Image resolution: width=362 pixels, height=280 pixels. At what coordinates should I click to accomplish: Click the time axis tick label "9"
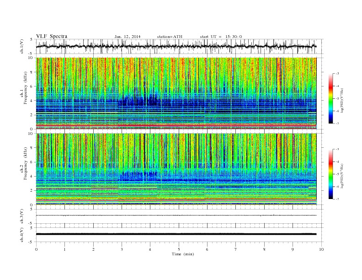(293, 249)
